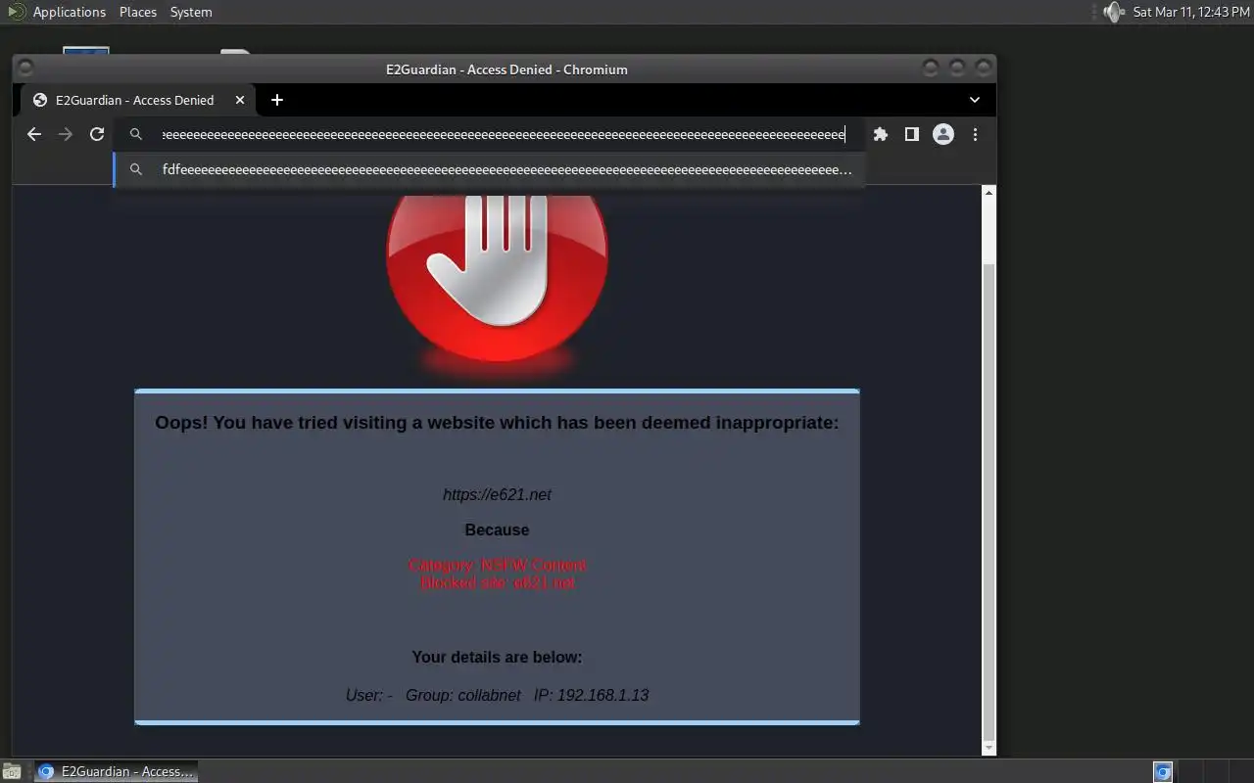Go back to the previous page

click(34, 134)
